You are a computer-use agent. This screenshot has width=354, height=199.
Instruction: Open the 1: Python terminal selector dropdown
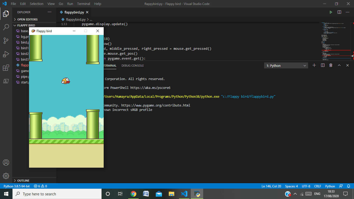(286, 65)
